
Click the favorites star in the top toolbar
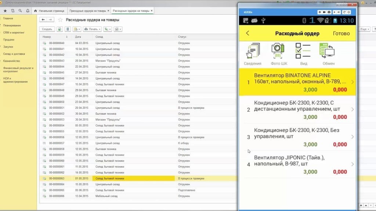click(5, 11)
